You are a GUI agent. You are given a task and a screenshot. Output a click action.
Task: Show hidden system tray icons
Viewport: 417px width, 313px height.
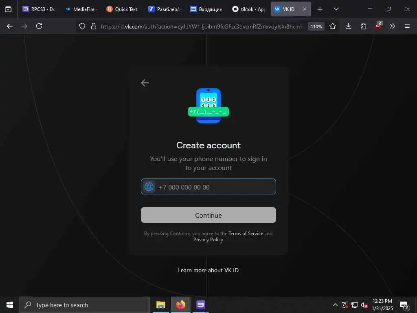coord(335,305)
